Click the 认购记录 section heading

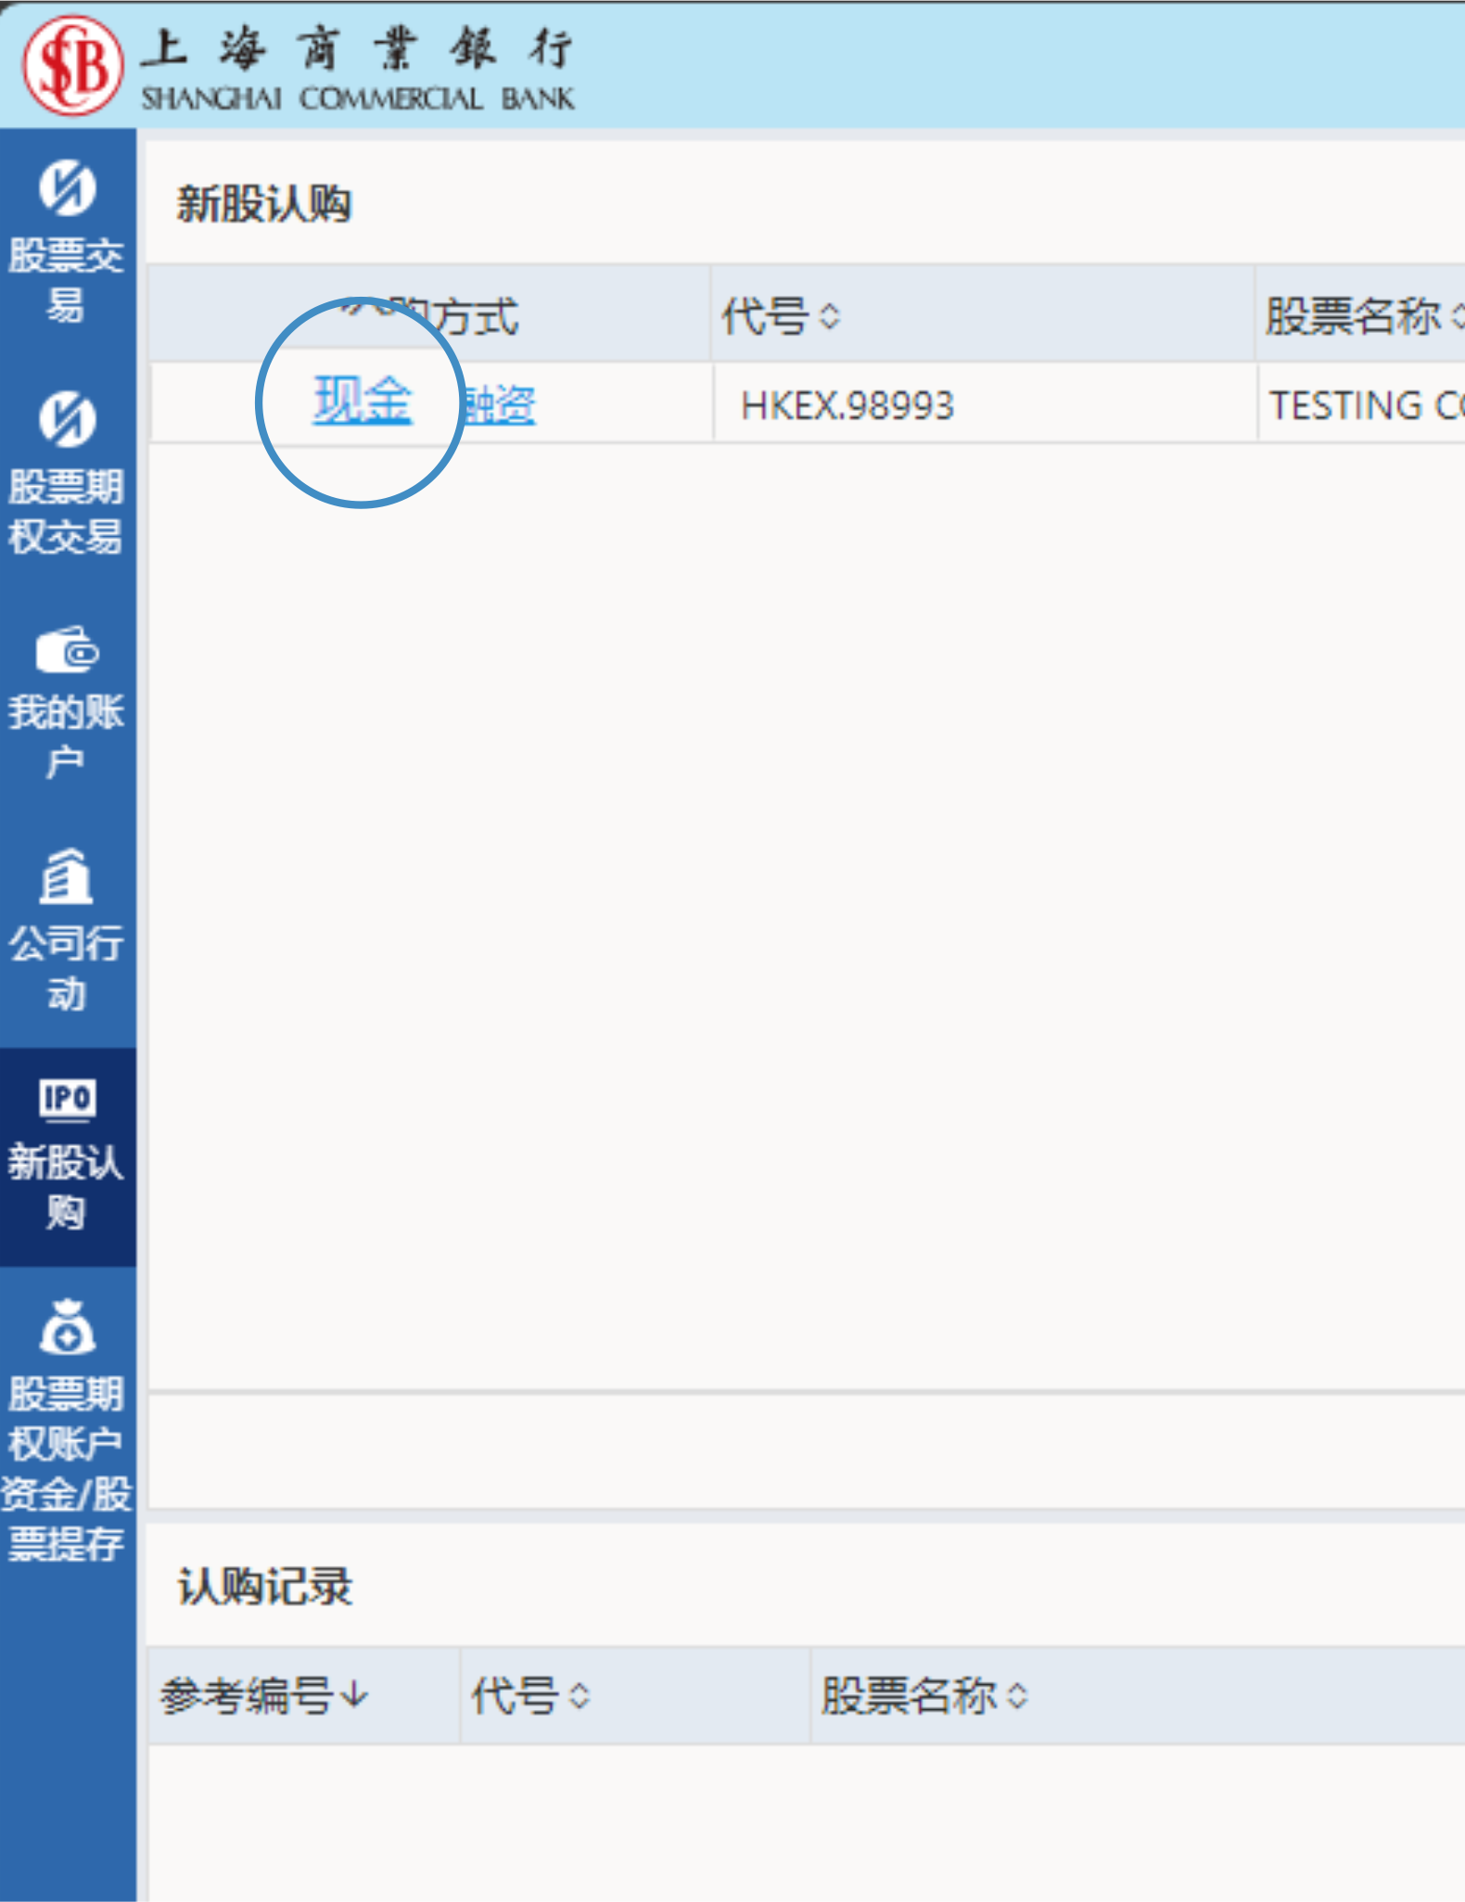264,1587
